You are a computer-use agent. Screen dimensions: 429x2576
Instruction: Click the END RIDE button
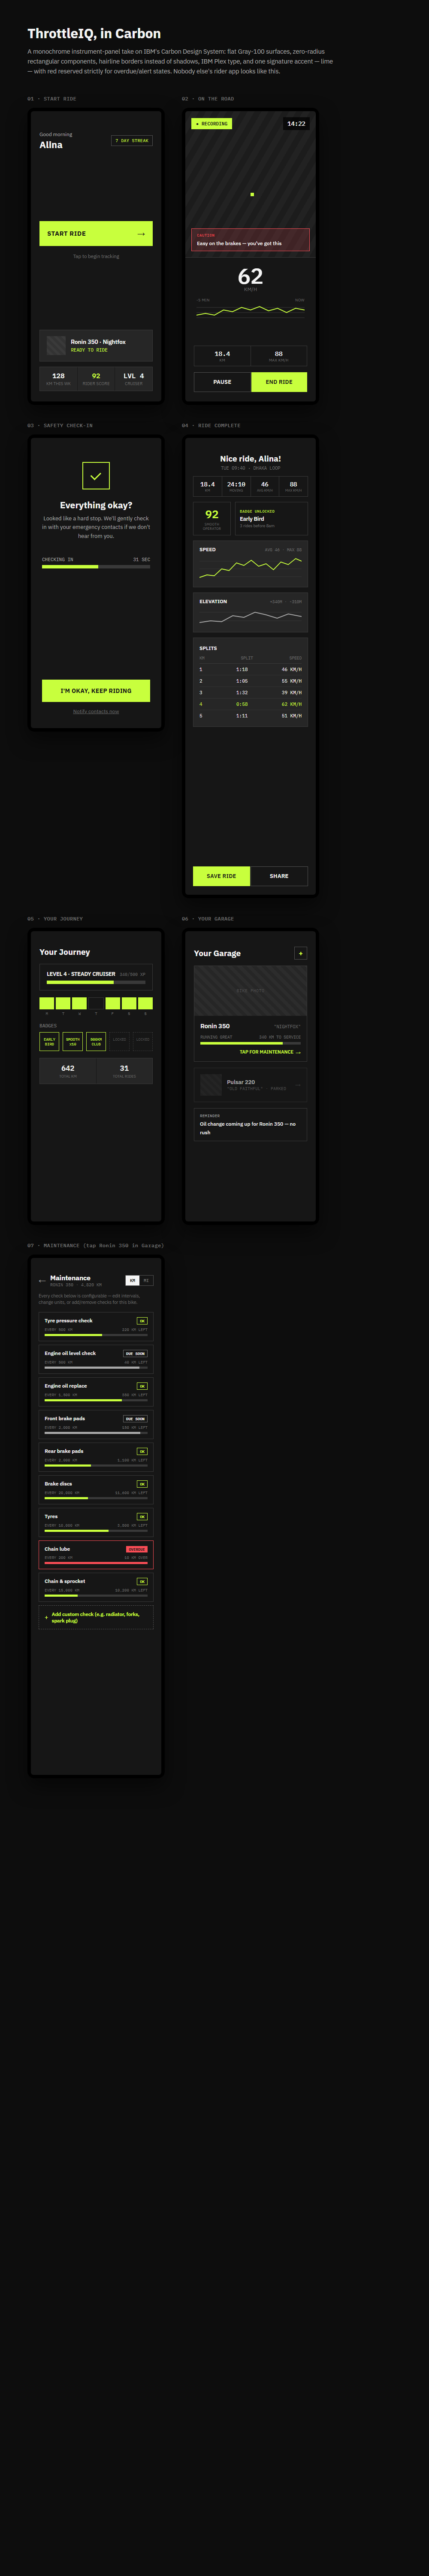pos(279,382)
